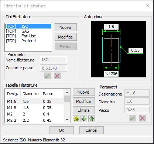Image resolution: width=154 pixels, height=144 pixels.
Task: Click the Diametro column header
Action: (x=31, y=94)
